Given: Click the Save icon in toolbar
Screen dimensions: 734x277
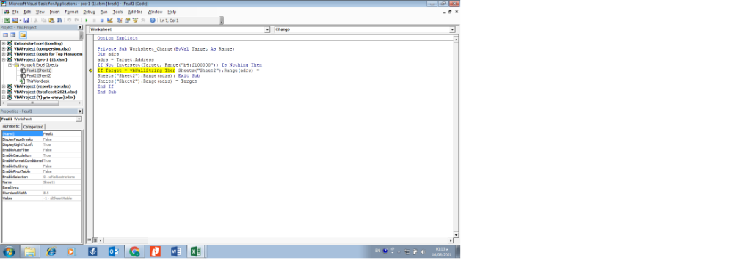Looking at the screenshot, I should point(26,20).
